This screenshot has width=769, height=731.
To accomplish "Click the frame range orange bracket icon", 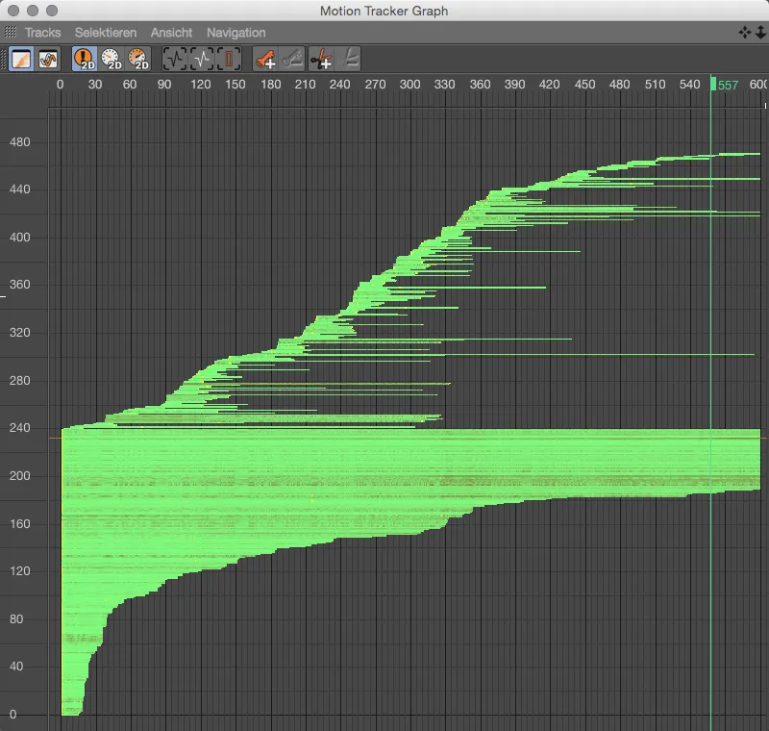I will coord(229,60).
